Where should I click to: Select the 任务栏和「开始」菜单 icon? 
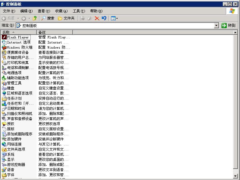click(4, 103)
